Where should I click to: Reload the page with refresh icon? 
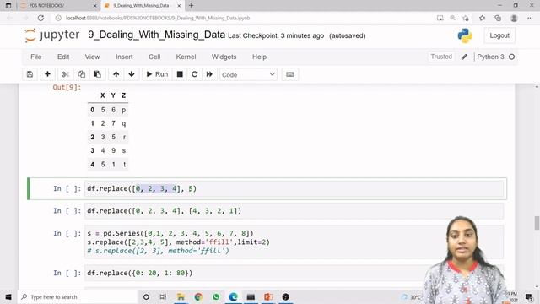tap(40, 18)
